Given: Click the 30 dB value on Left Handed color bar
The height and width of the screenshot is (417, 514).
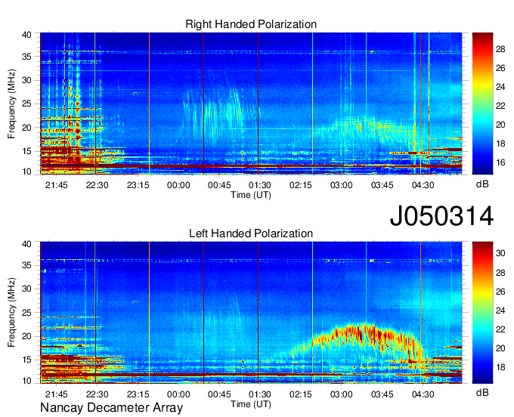Looking at the screenshot, I should tap(500, 253).
